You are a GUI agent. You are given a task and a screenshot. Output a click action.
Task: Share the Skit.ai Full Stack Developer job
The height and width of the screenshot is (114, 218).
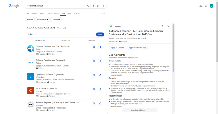click(x=100, y=47)
